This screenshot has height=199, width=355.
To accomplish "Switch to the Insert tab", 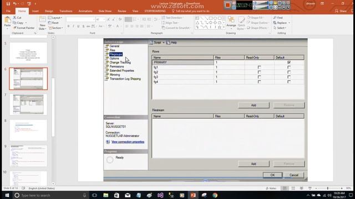I will tap(35, 11).
